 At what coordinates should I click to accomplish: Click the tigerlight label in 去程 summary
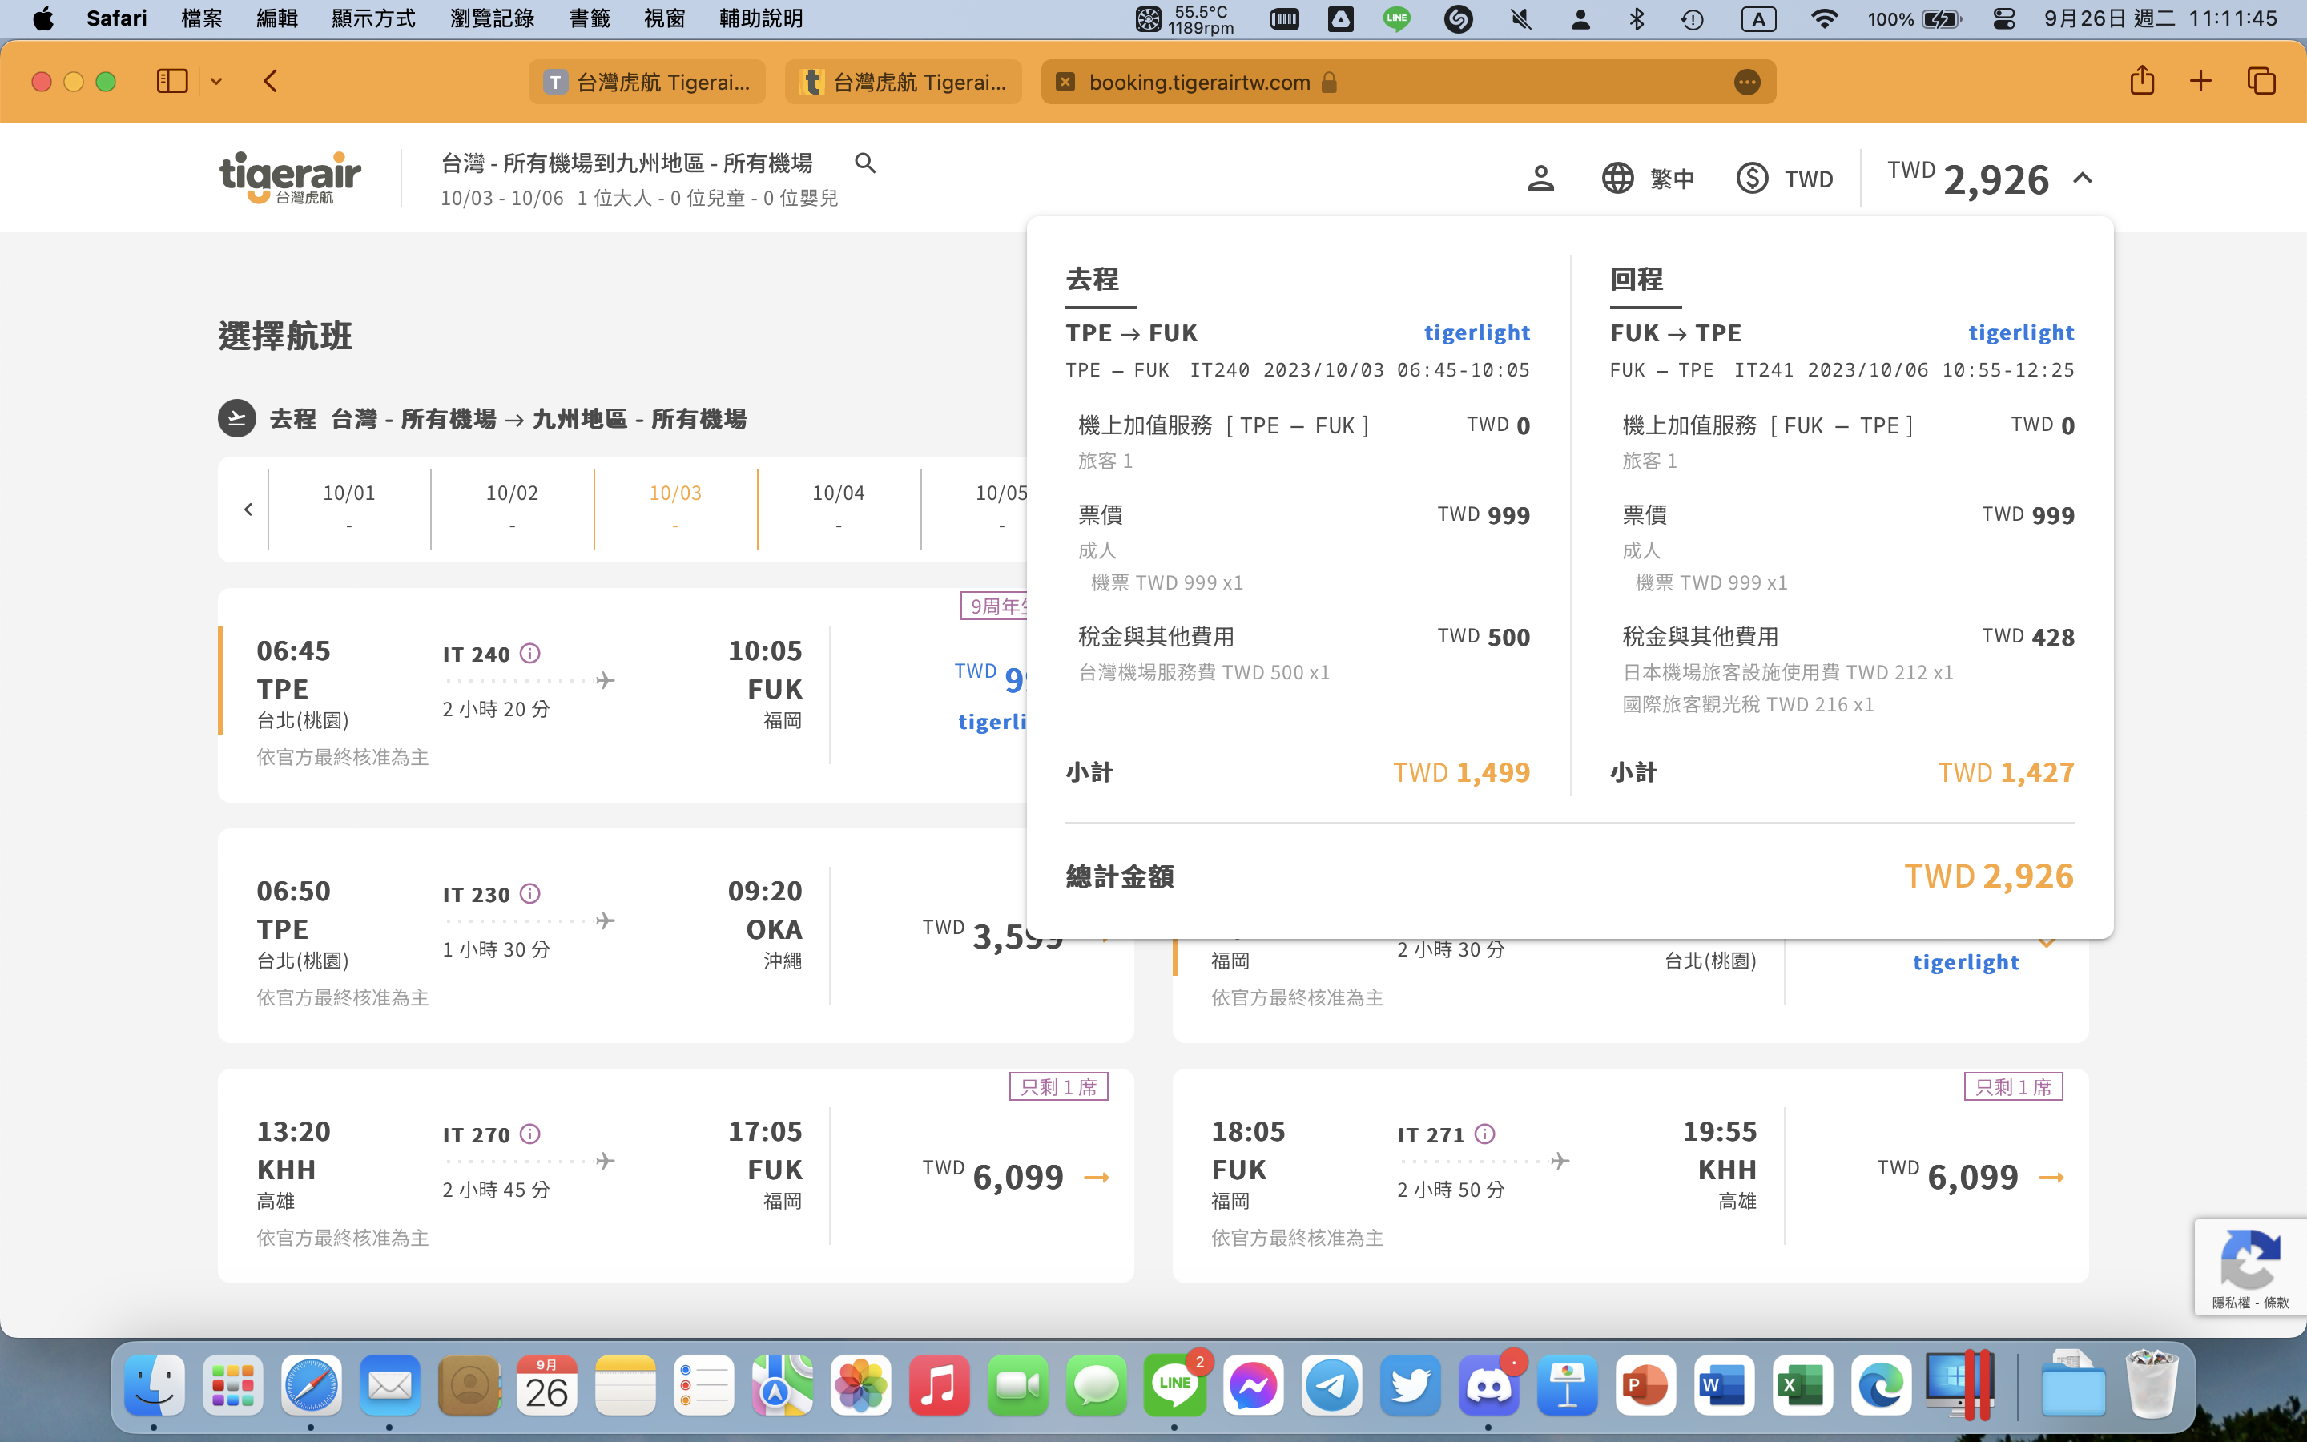coord(1476,332)
